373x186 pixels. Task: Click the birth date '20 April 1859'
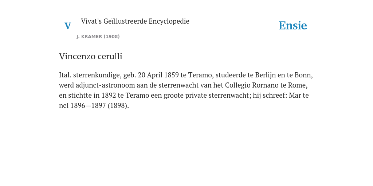158,75
